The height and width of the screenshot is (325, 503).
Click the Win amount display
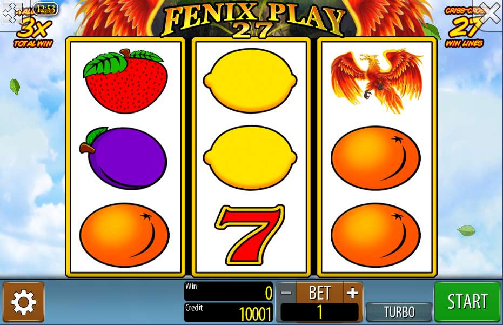point(229,291)
